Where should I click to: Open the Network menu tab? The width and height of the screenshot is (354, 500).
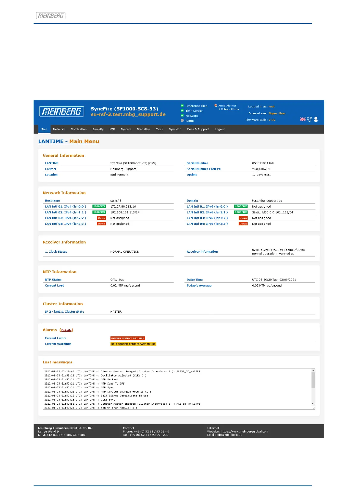[59, 129]
